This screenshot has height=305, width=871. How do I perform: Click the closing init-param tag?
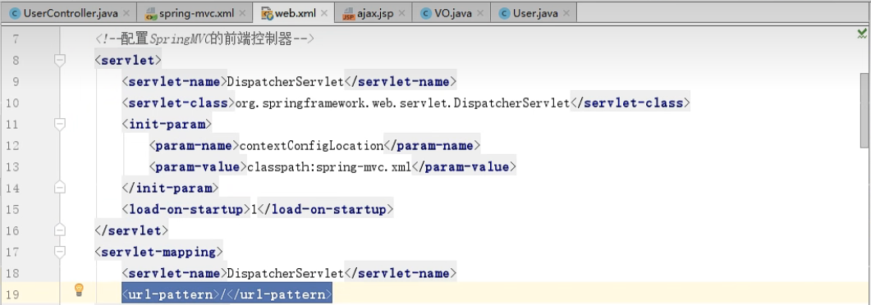[x=171, y=189]
